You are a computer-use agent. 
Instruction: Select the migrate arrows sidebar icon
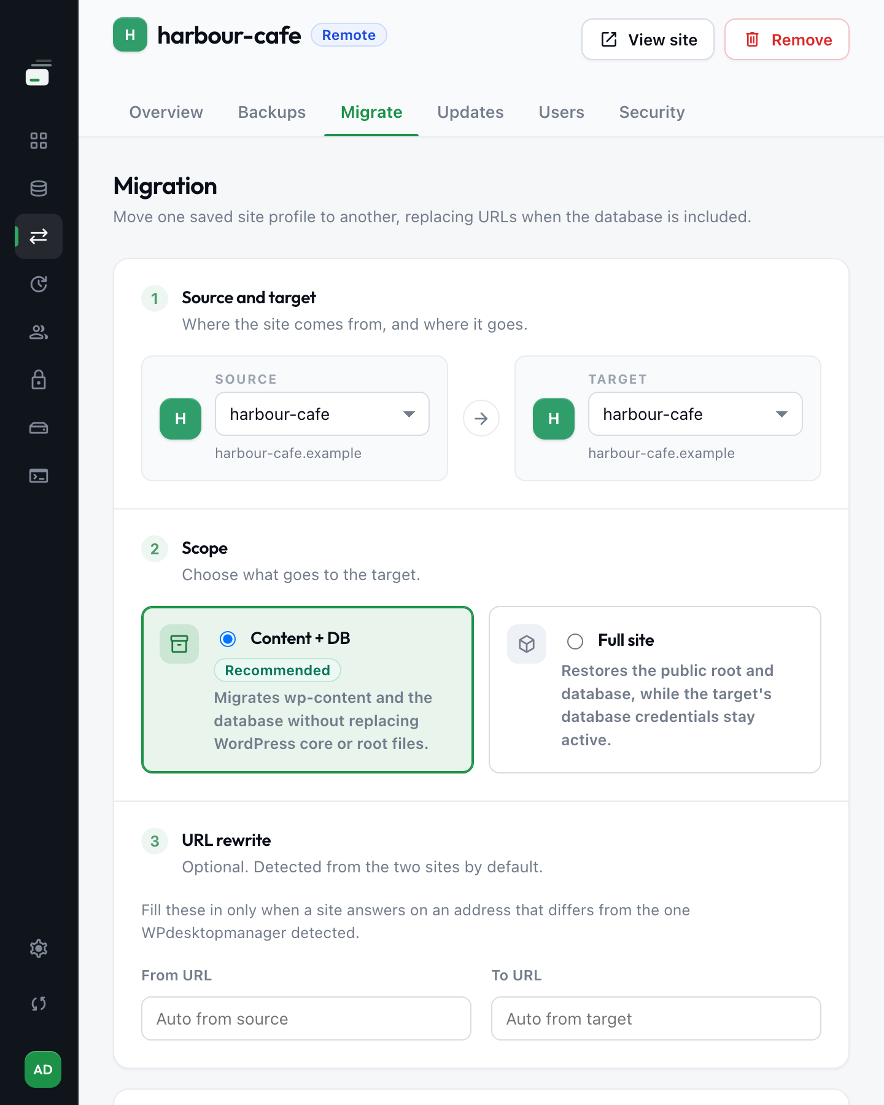(39, 236)
